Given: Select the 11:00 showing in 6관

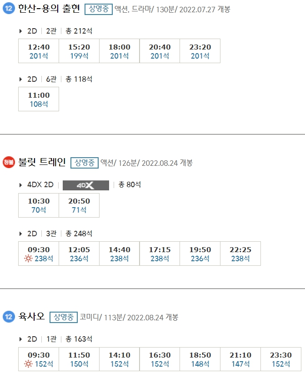Looking at the screenshot, I should [38, 99].
